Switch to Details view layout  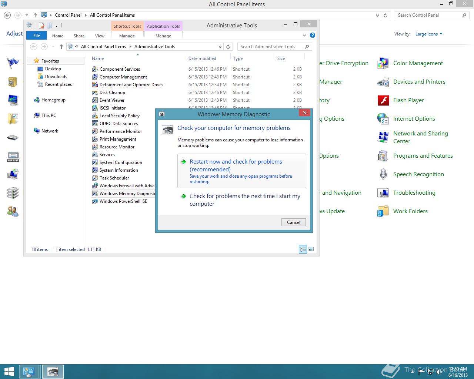pyautogui.click(x=303, y=249)
